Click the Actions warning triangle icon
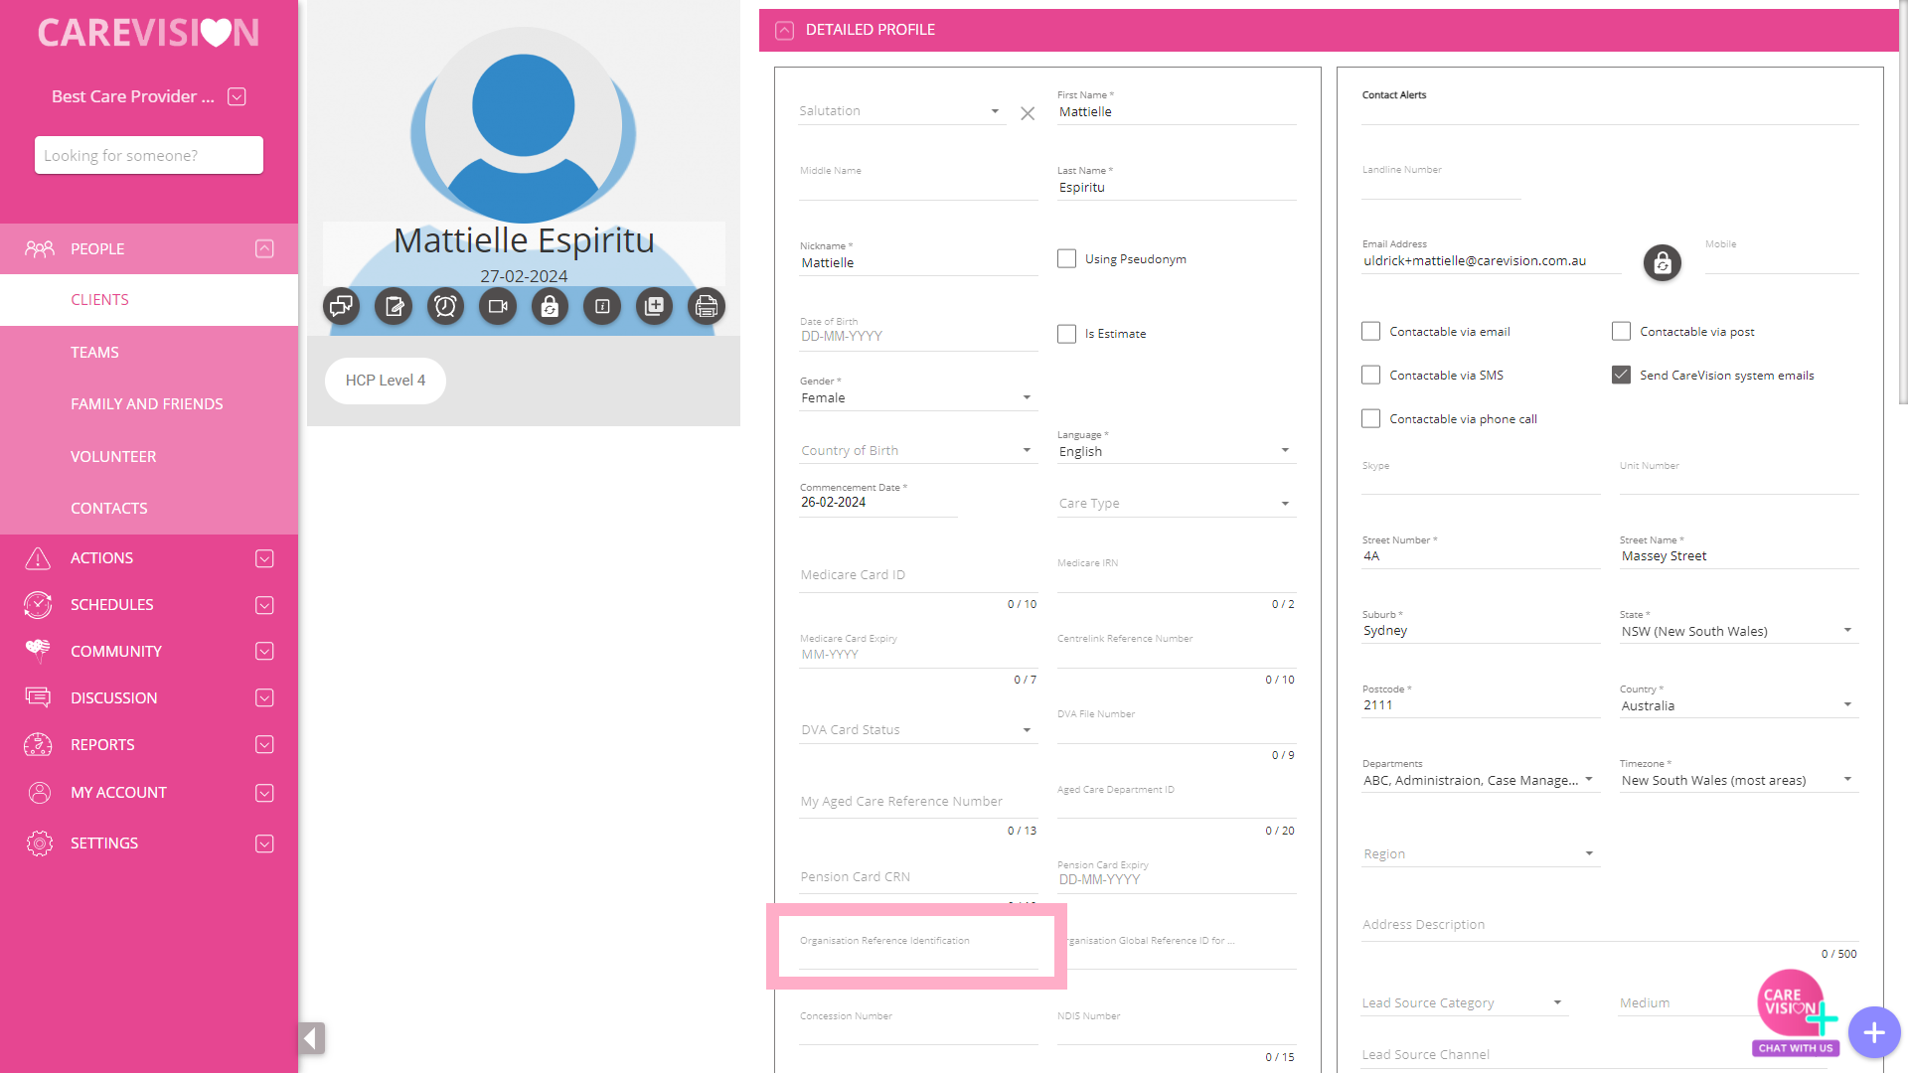1908x1073 pixels. (x=38, y=558)
